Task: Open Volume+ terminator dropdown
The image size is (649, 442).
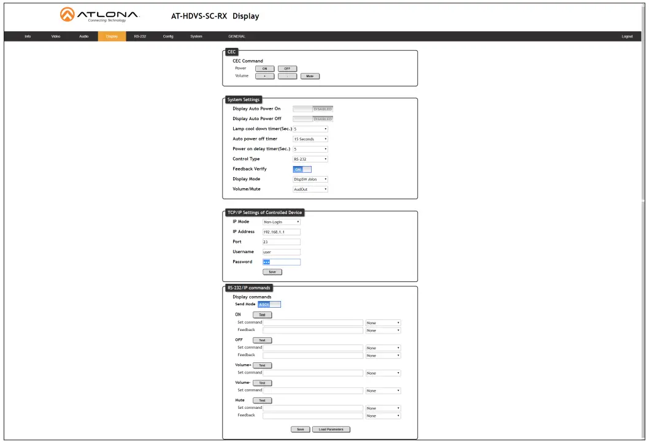Action: pos(383,373)
